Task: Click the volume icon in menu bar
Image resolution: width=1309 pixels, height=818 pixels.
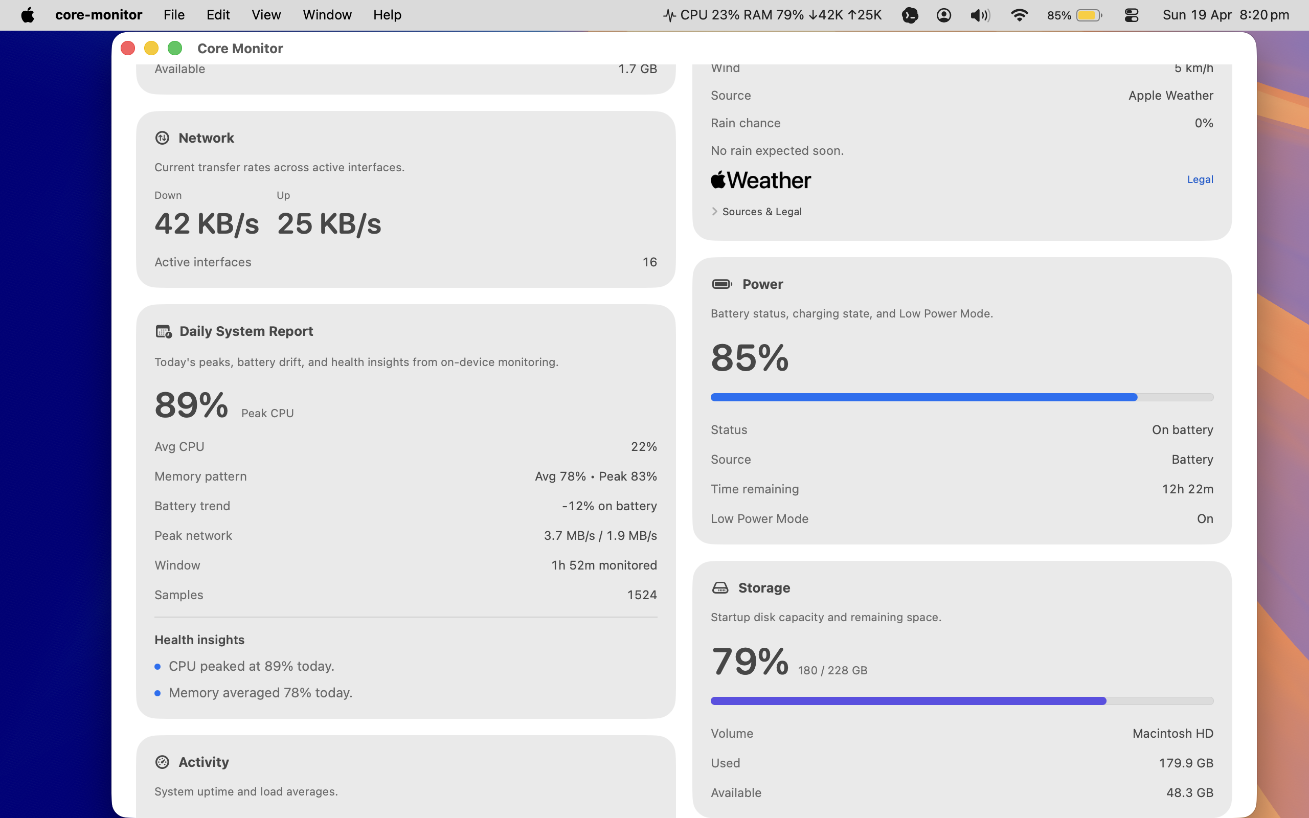Action: coord(980,15)
